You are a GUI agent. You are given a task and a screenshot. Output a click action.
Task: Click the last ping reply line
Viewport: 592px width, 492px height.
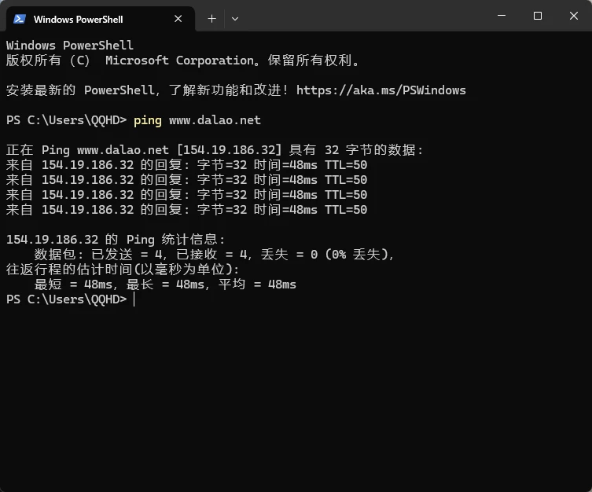[186, 210]
